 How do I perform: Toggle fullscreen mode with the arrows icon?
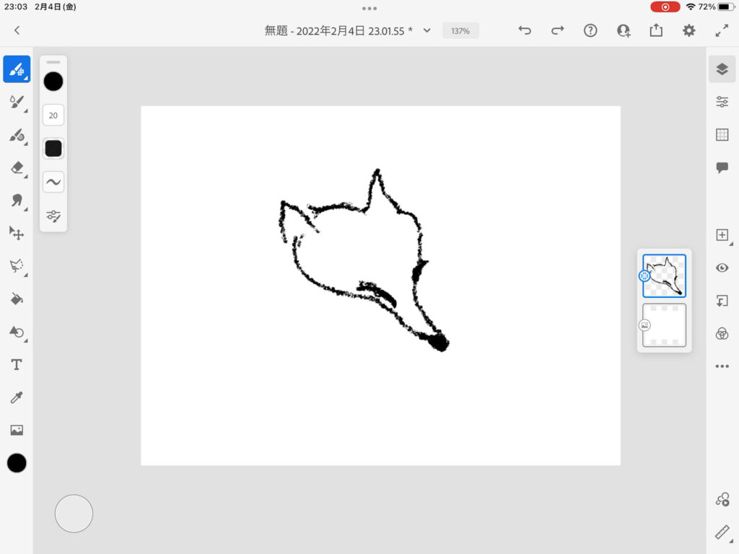tap(722, 30)
